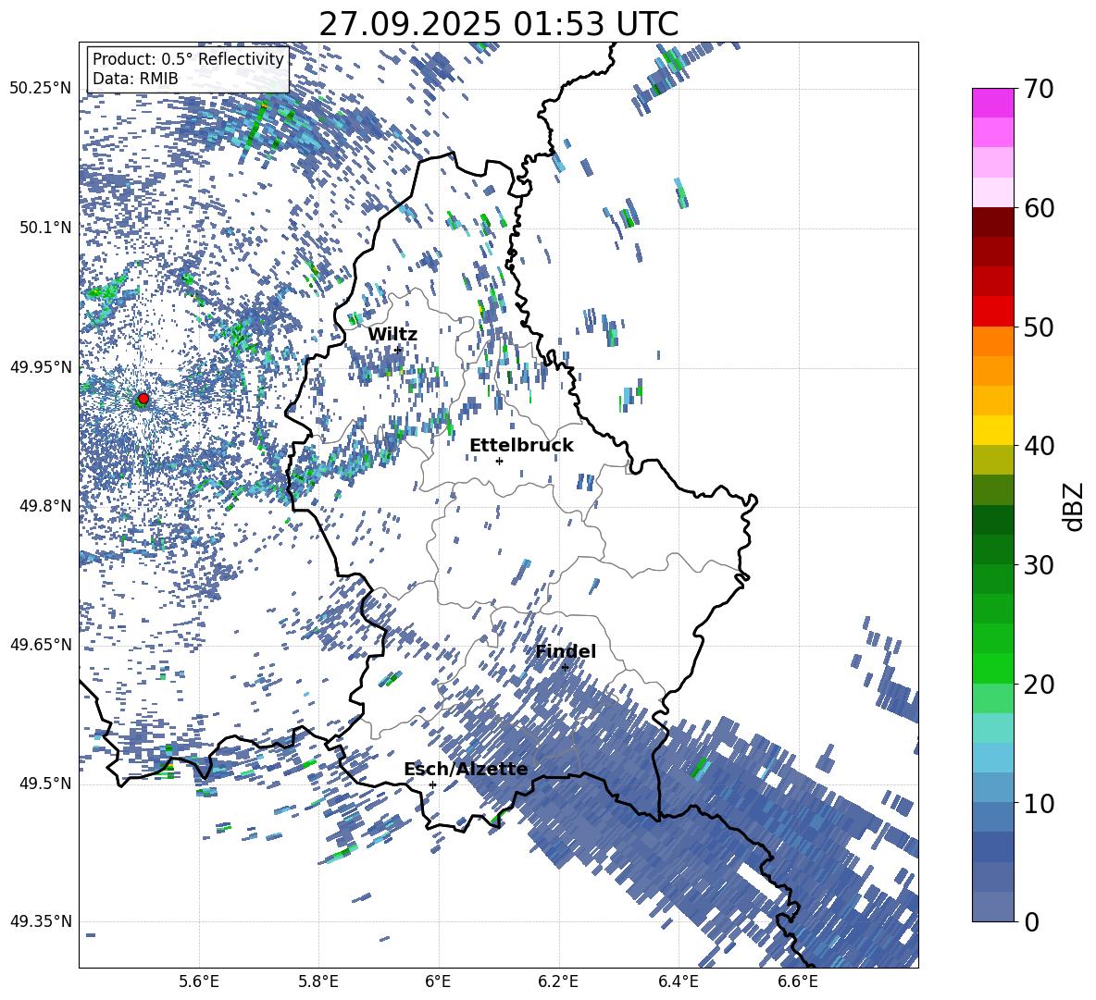Click the 49.35°N latitude label
The image size is (1096, 1000).
[x=41, y=921]
